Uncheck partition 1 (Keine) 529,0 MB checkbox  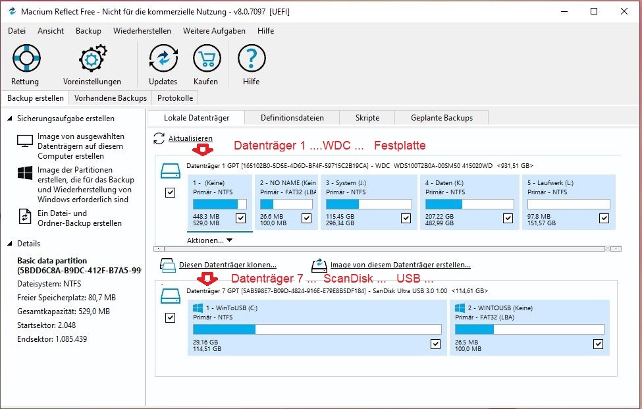pyautogui.click(x=241, y=218)
